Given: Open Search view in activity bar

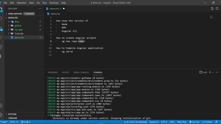Looking at the screenshot, I should click(x=1, y=18).
